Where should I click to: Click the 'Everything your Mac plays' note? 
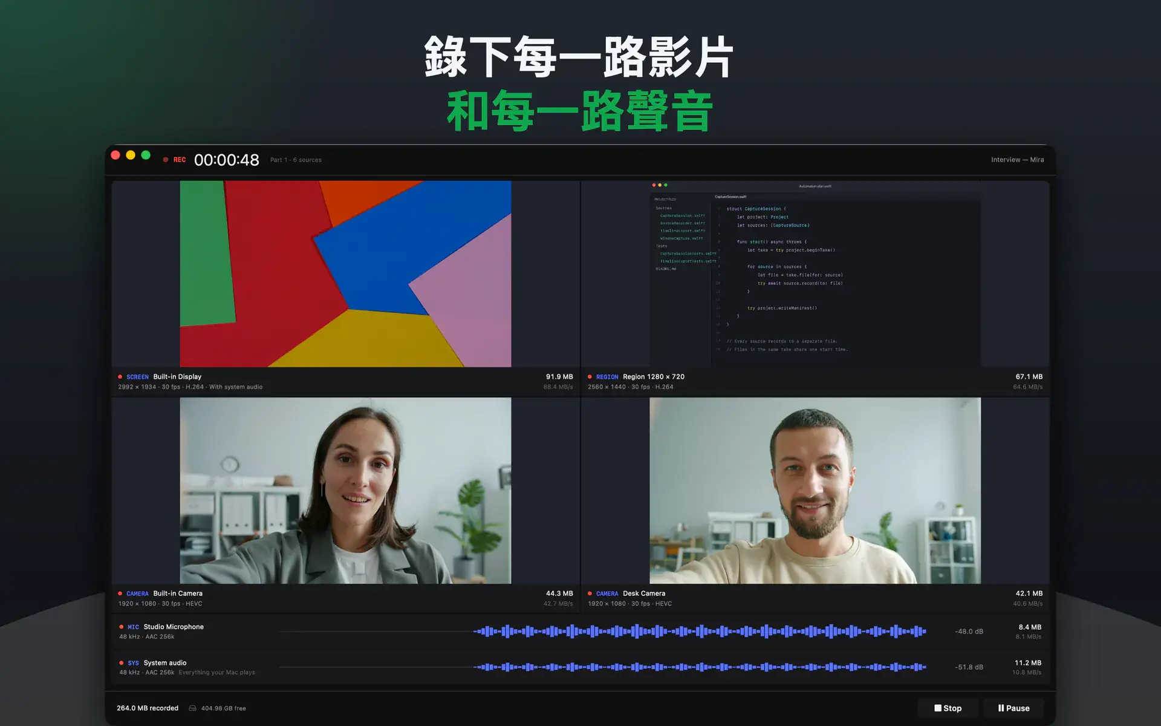216,672
